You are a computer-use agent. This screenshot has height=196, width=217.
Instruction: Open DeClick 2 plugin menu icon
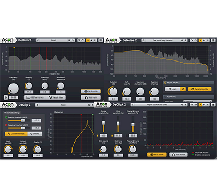213,105
